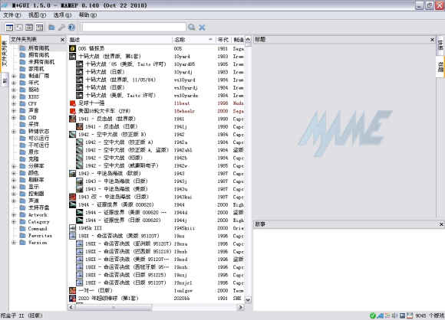Click the game icon of the 1944 row
The width and height of the screenshot is (445, 320).
click(73, 204)
